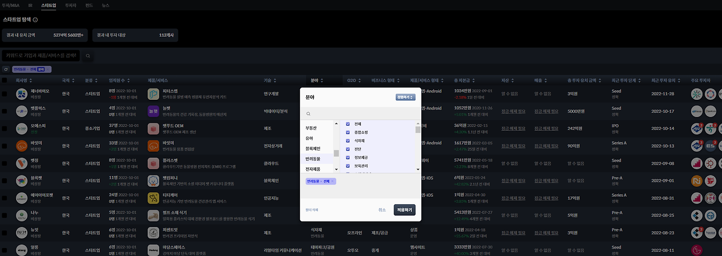Sort by 총 투자 유치 금액 column

tap(585, 80)
